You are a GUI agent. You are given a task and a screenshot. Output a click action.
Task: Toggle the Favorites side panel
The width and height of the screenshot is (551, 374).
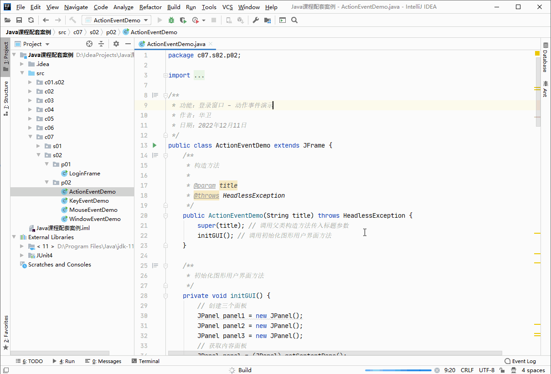tap(5, 333)
